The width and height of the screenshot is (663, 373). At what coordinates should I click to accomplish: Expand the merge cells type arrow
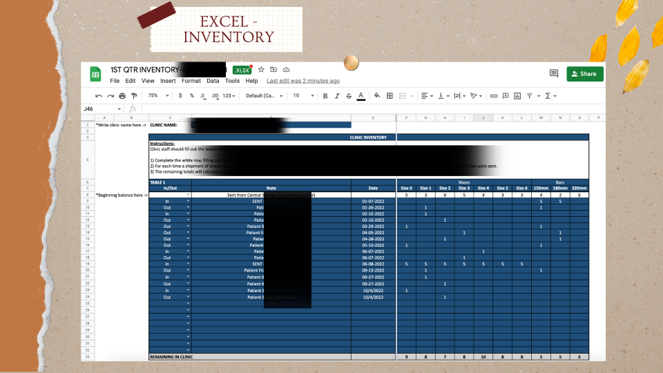pyautogui.click(x=412, y=96)
